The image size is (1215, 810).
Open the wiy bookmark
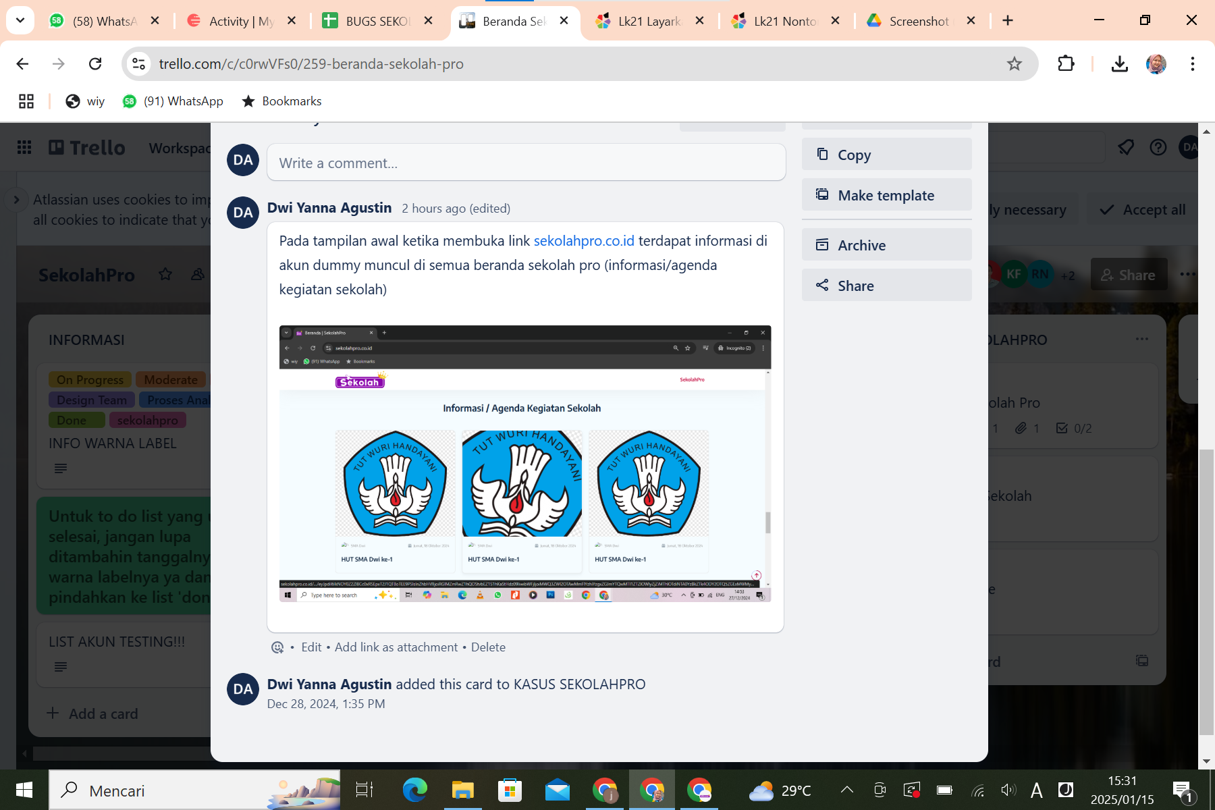(x=85, y=101)
